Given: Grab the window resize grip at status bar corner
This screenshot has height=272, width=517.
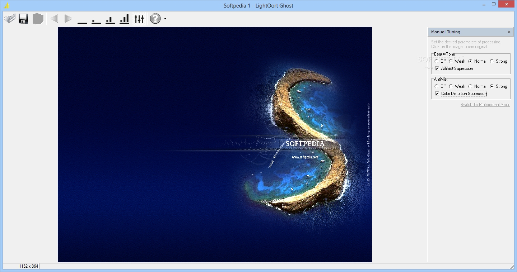Looking at the screenshot, I should 512,267.
